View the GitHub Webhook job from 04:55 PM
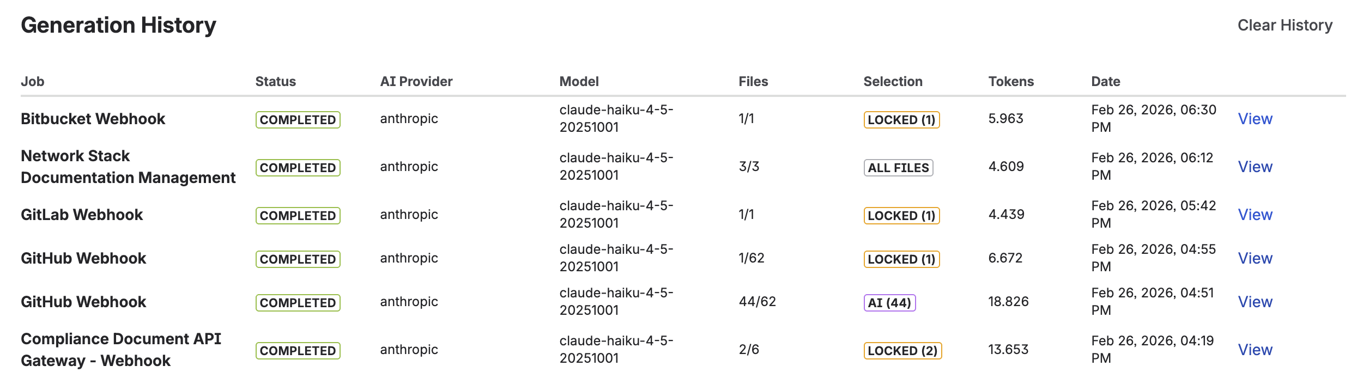 point(1255,258)
